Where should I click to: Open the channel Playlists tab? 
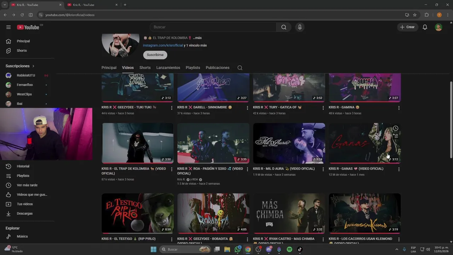[193, 68]
